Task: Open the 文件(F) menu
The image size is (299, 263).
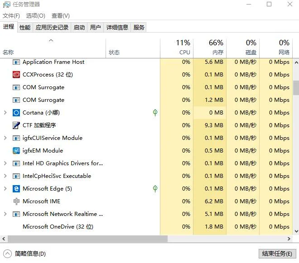Action: [11, 16]
